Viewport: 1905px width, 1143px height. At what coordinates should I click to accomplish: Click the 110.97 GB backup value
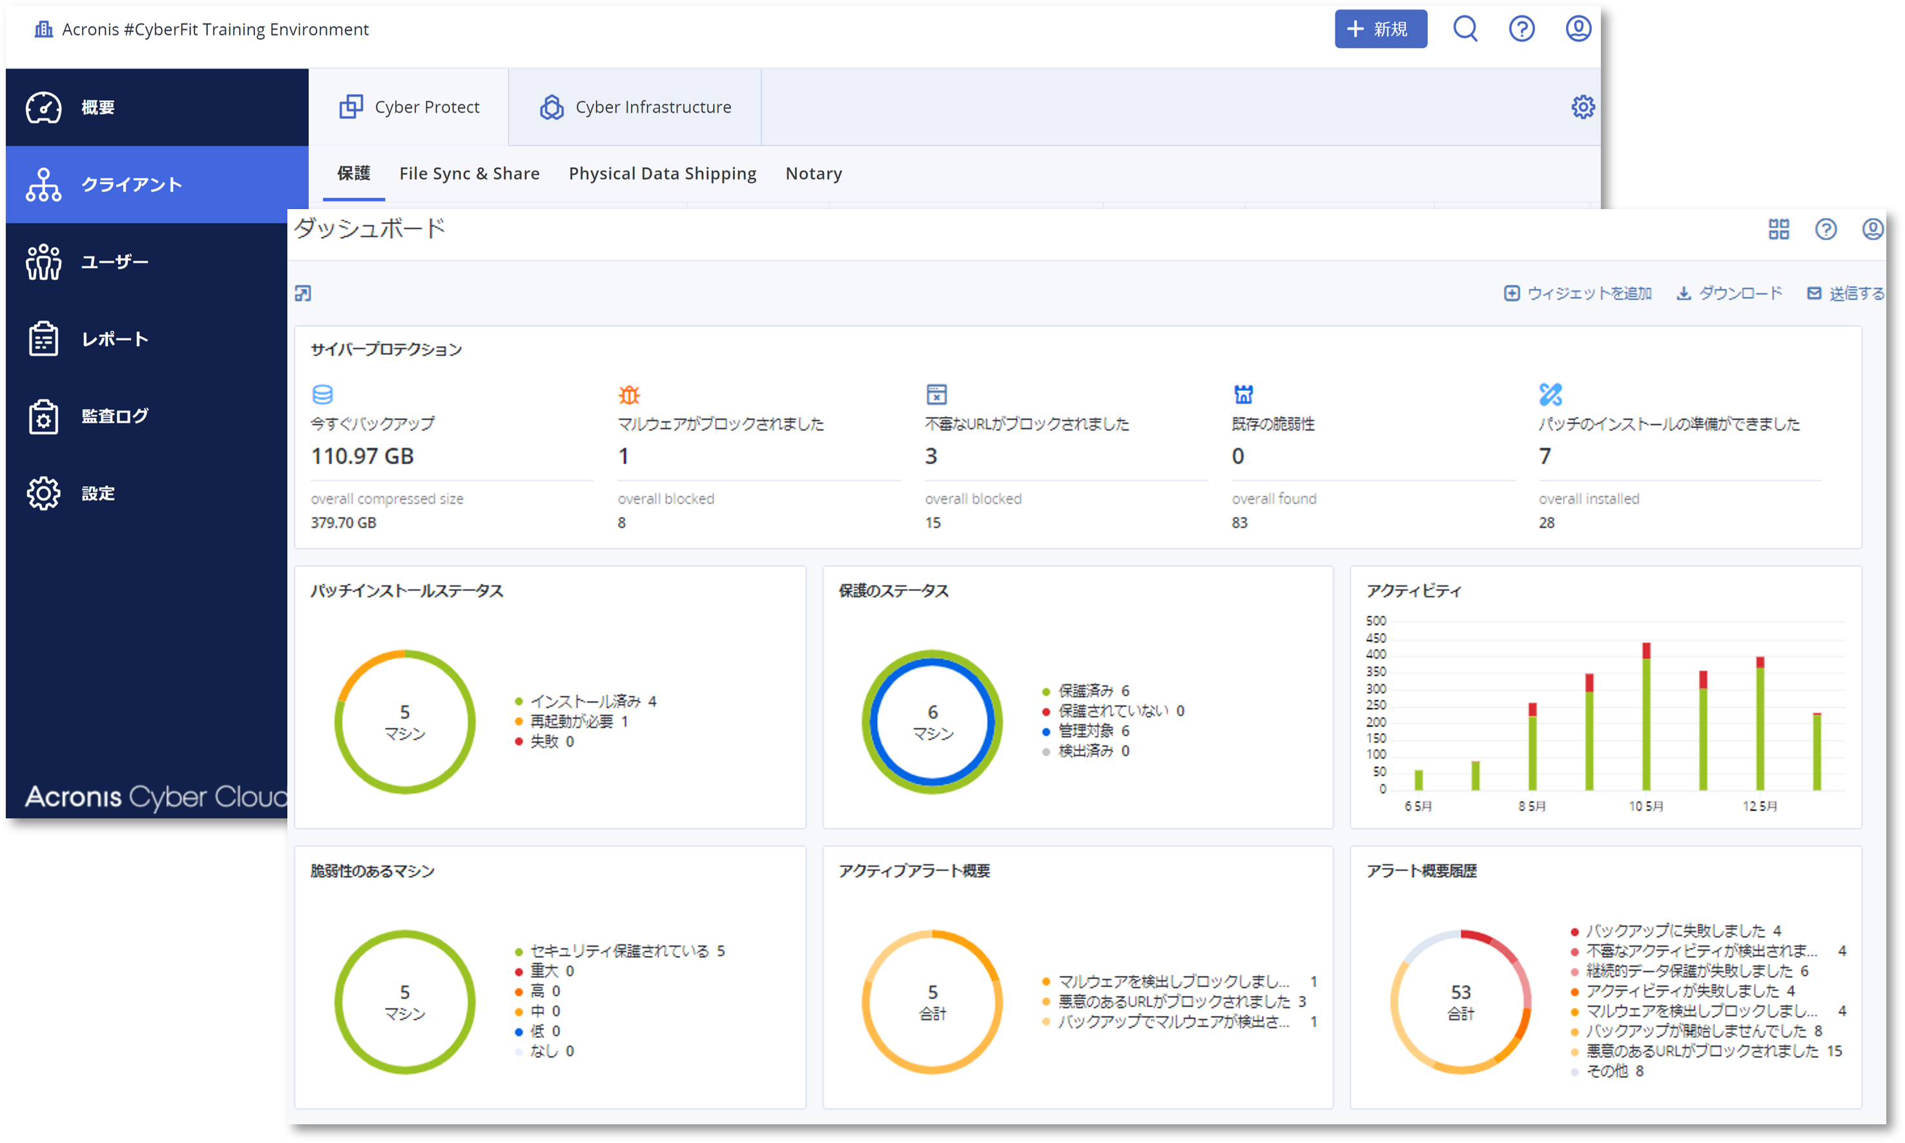tap(362, 456)
